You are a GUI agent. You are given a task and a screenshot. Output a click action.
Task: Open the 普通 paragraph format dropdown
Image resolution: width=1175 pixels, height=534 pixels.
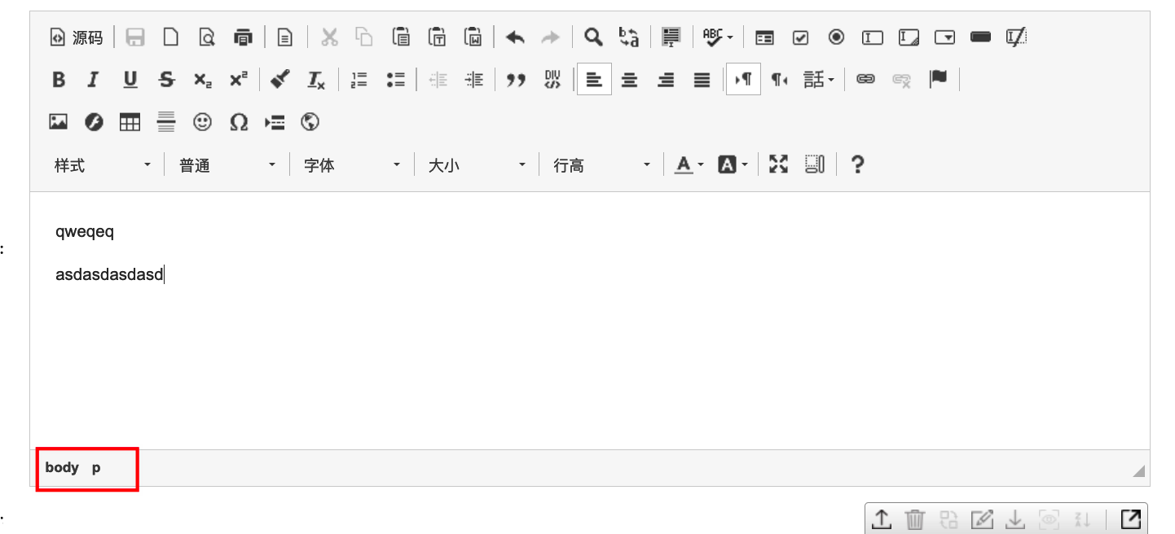click(x=227, y=165)
